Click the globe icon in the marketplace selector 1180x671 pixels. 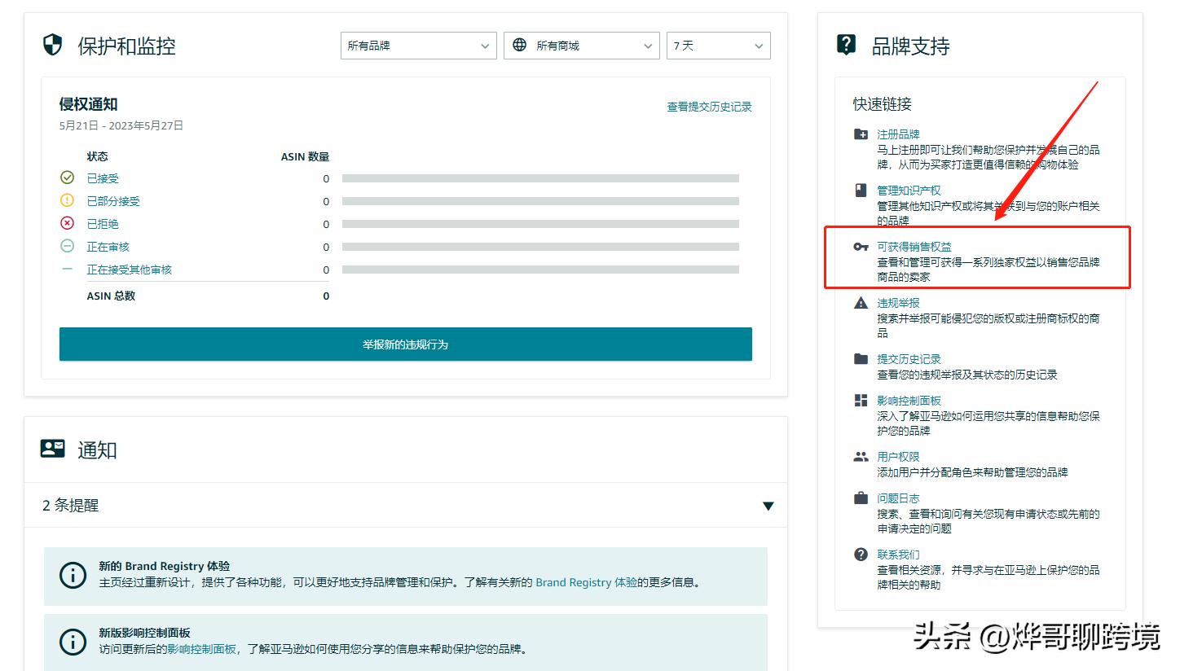point(519,46)
